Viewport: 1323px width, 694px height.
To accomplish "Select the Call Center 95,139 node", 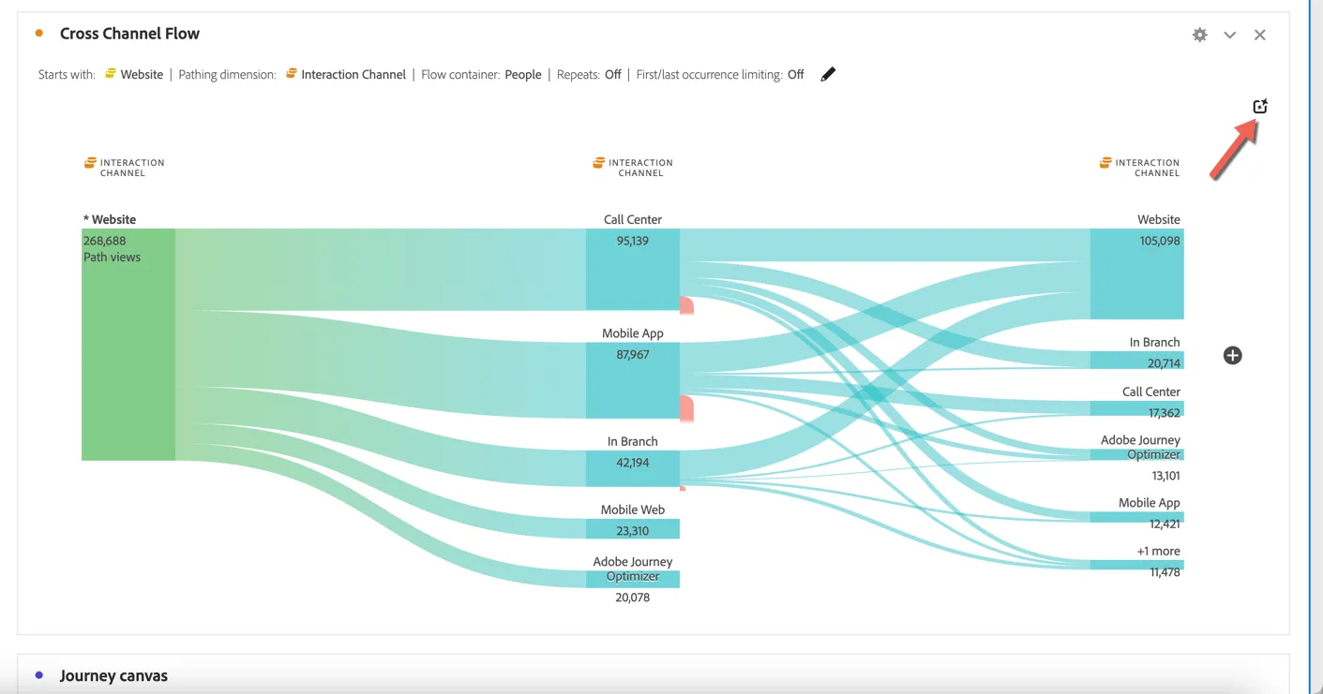I will tap(633, 269).
